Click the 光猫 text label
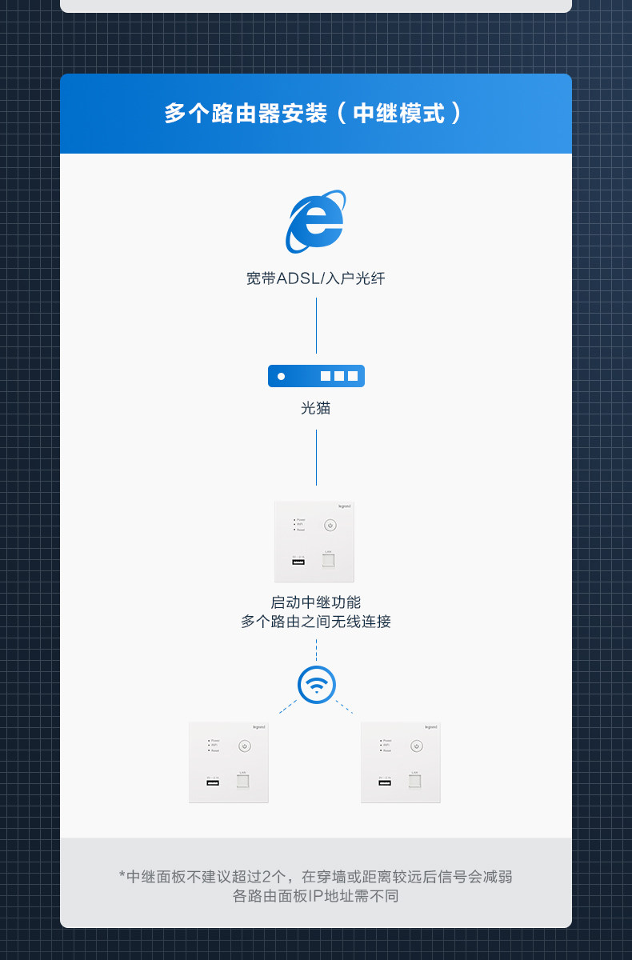 [316, 408]
